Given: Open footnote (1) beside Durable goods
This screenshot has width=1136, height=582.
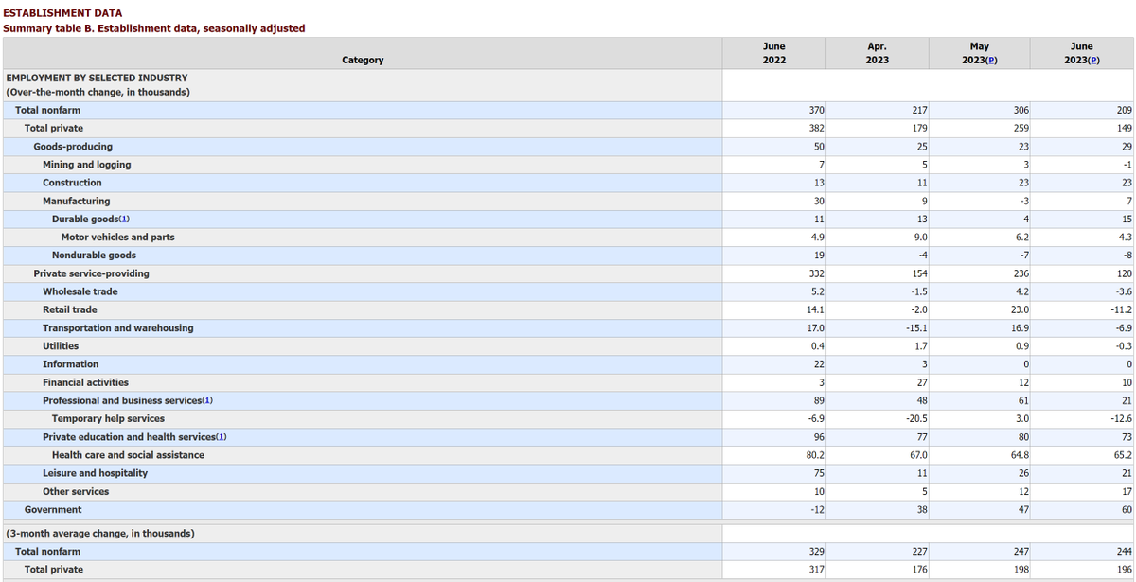Looking at the screenshot, I should click(123, 220).
